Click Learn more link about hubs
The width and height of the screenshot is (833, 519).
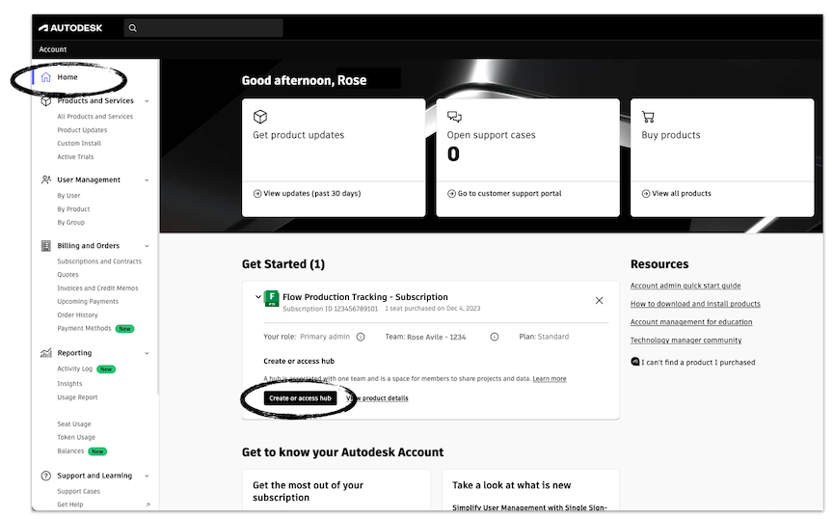point(550,378)
